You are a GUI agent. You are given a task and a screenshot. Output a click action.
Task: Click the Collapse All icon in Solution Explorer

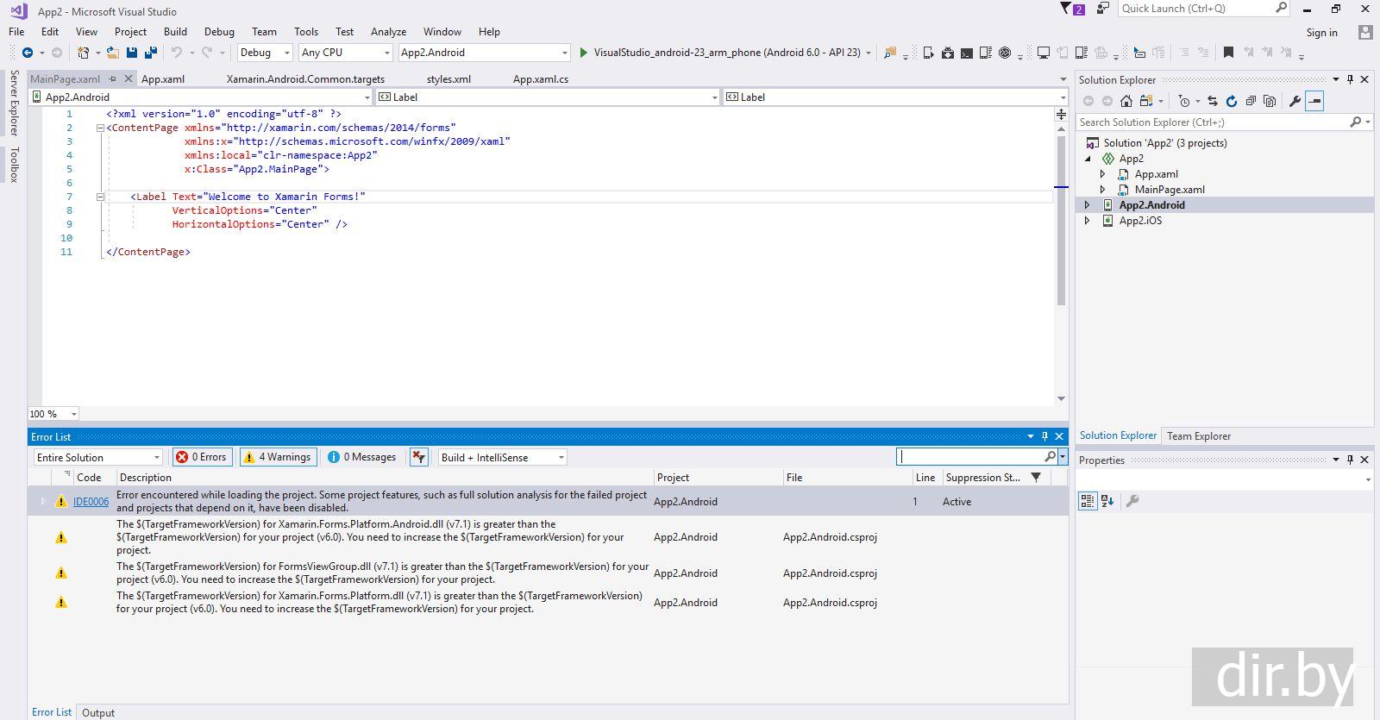click(1251, 101)
